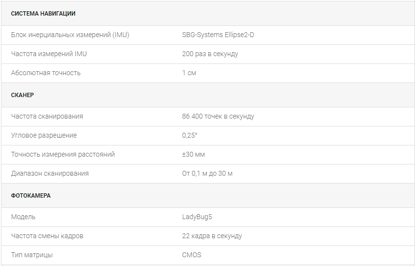This screenshot has height=266, width=415.
Task: Click the 22 кадра в секунду value
Action: 212,236
